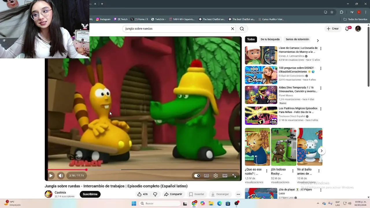The width and height of the screenshot is (370, 208).
Task: Enter fullscreen mode
Action: point(234,176)
